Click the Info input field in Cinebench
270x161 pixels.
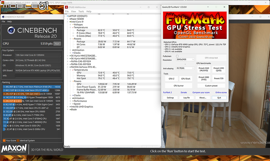point(38,75)
